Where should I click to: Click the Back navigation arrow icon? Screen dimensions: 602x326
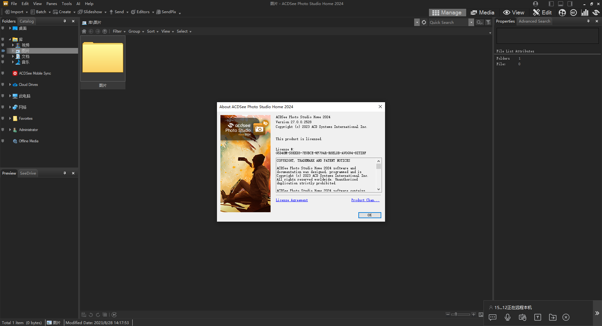91,31
